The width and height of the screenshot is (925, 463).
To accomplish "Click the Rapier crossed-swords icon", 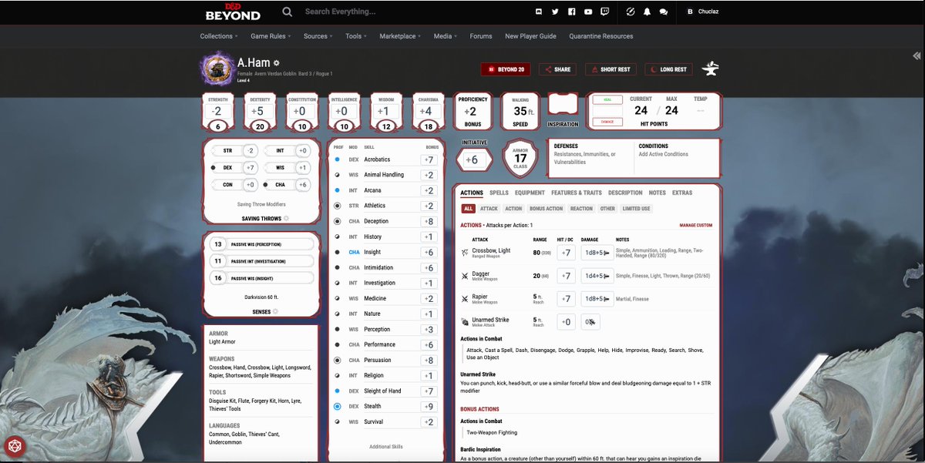I will (x=465, y=298).
